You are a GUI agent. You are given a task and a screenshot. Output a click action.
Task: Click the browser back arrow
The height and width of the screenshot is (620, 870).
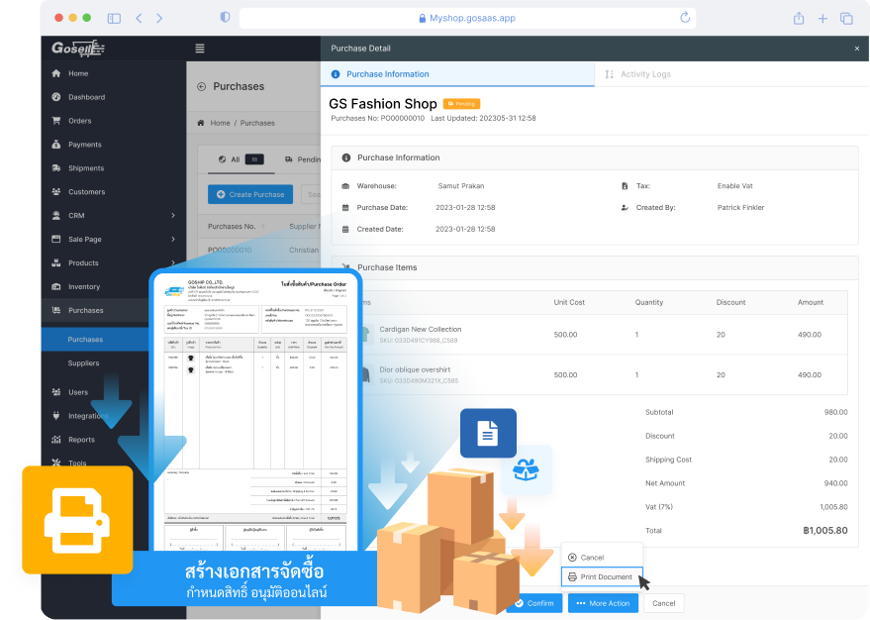[x=139, y=18]
